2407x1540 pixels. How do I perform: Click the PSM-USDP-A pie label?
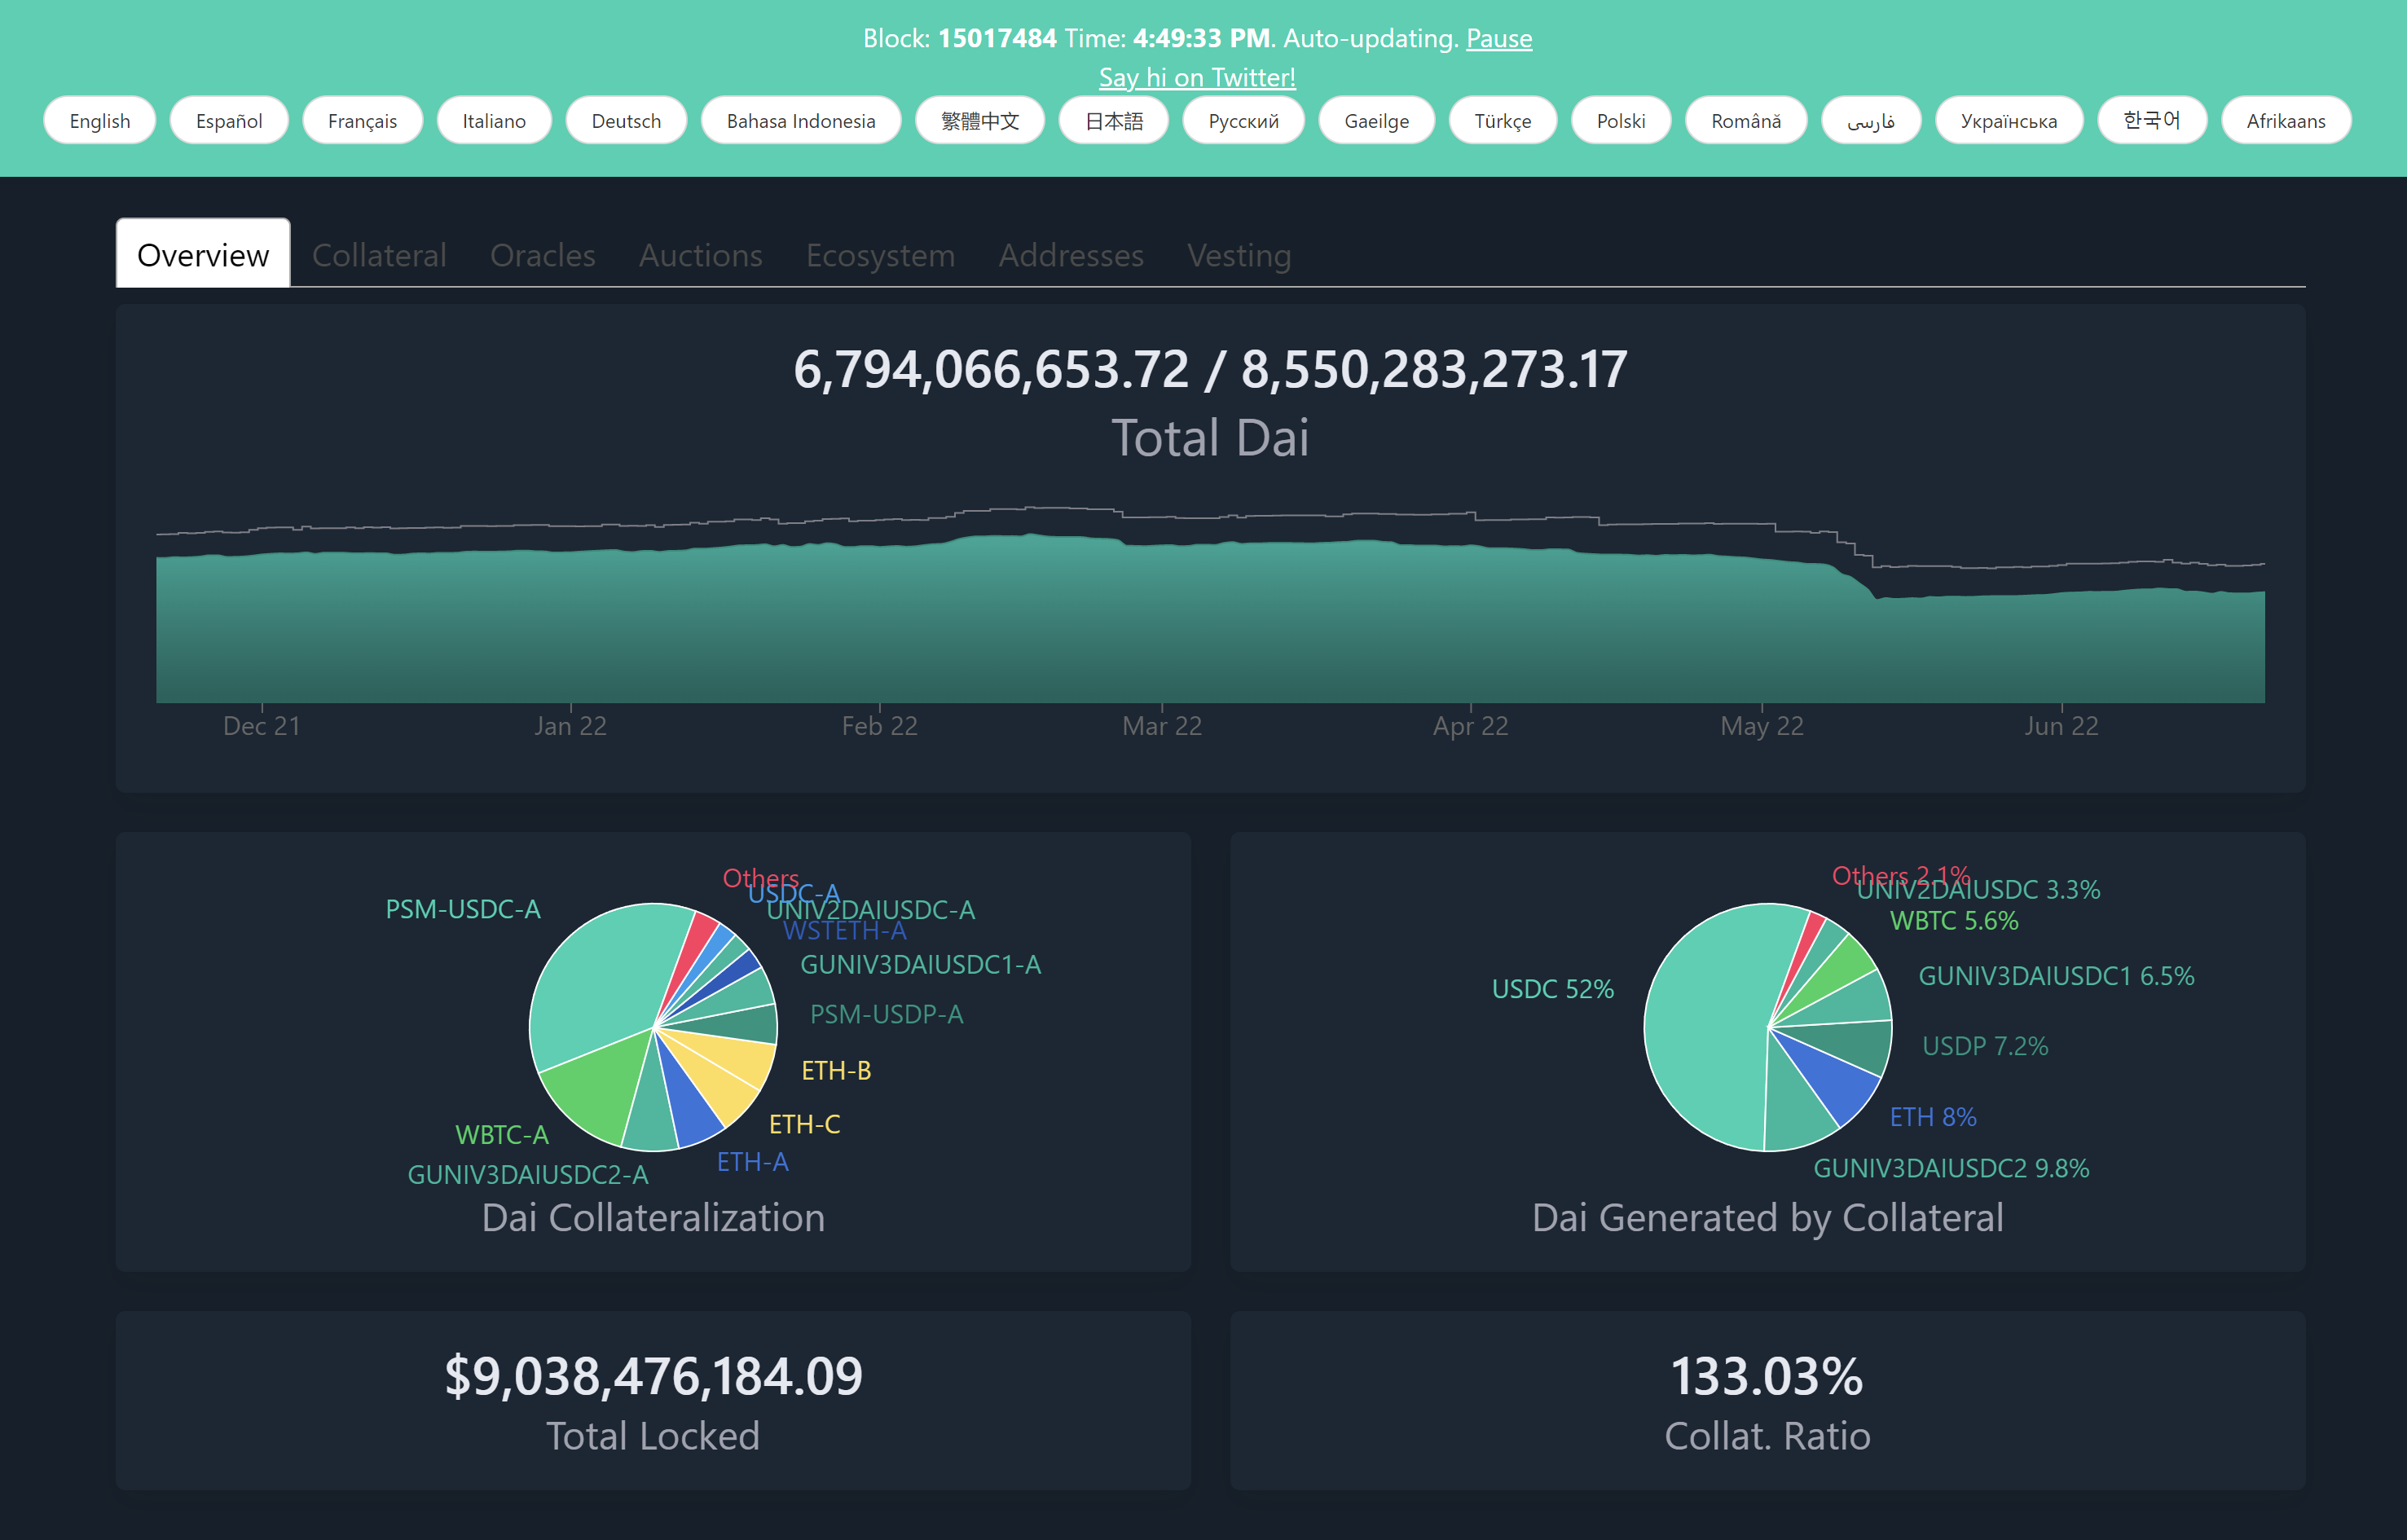click(x=886, y=1014)
